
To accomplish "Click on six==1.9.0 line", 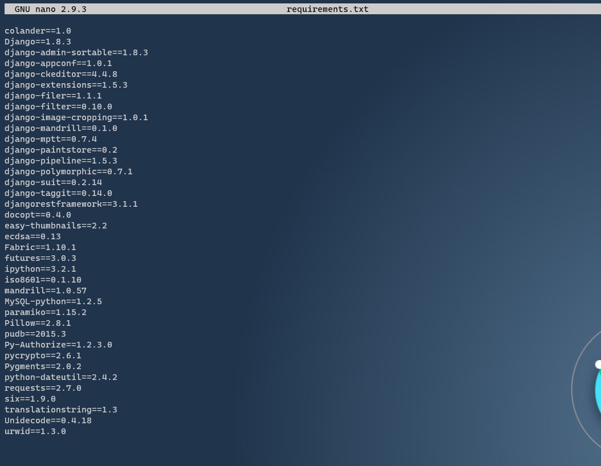I will 30,399.
